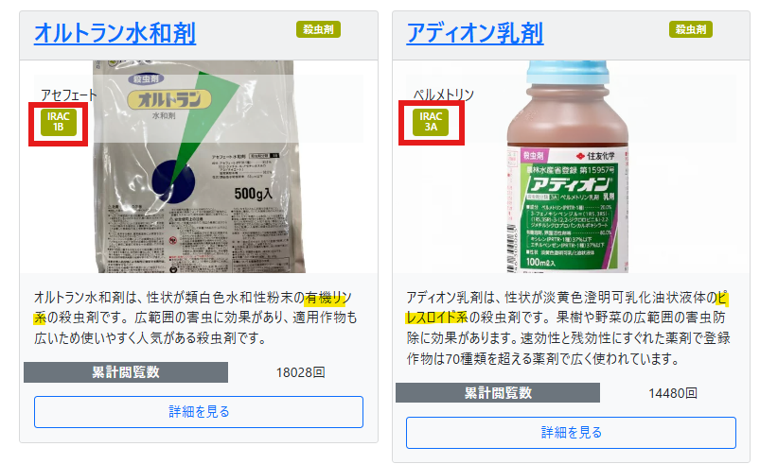Open the オルトラン水和剤 title link

click(115, 33)
